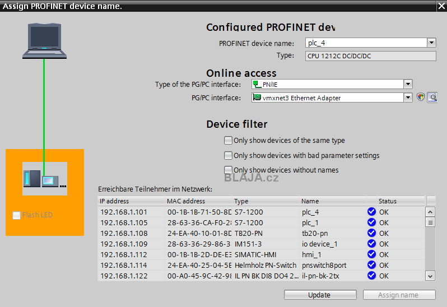This screenshot has height=307, width=447.
Task: Click the OK checkmark icon for plc_1
Action: (371, 222)
